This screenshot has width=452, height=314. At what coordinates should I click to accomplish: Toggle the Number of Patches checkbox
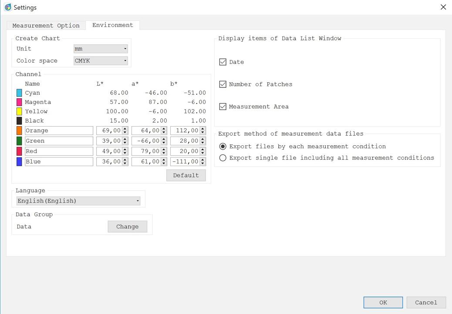(x=223, y=84)
